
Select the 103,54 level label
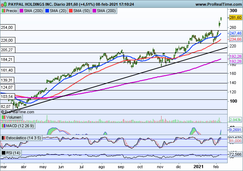8,97
